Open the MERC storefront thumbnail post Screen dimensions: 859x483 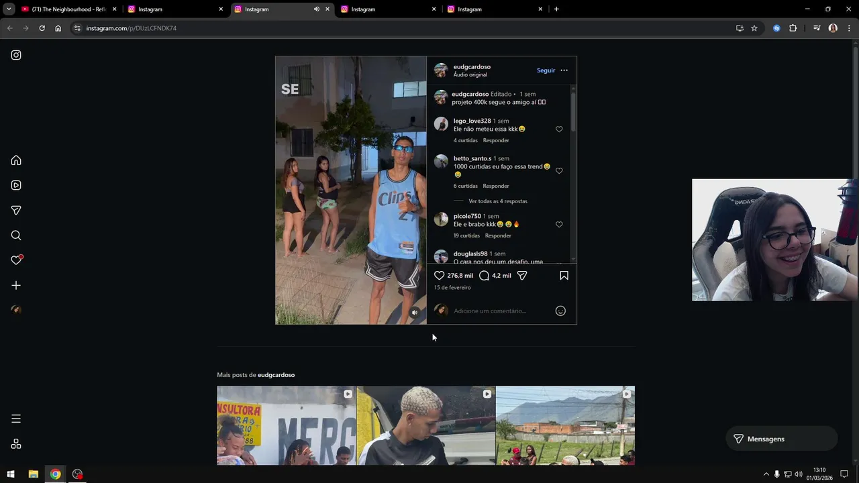286,425
